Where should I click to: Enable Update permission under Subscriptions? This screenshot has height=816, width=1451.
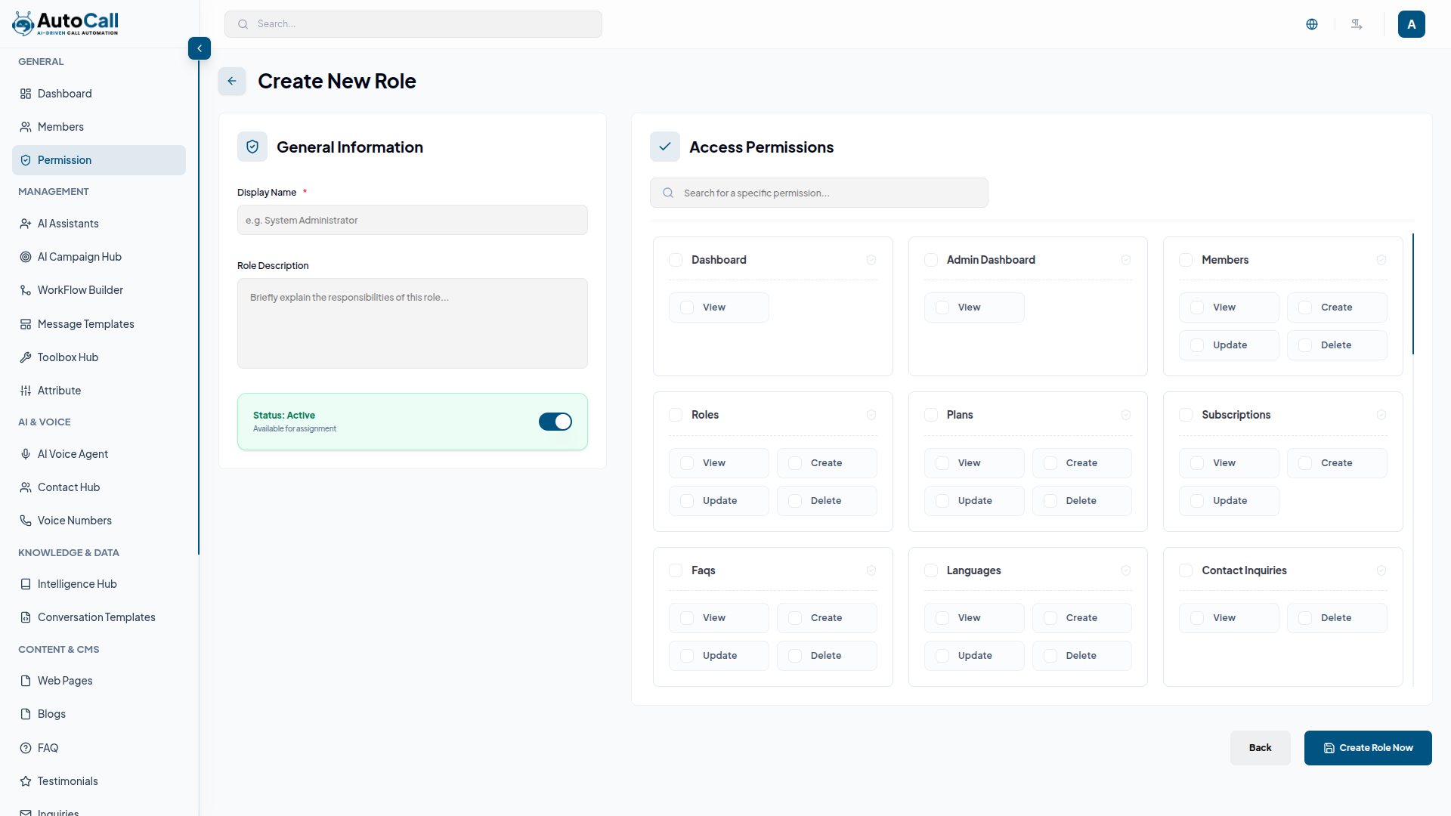coord(1197,501)
